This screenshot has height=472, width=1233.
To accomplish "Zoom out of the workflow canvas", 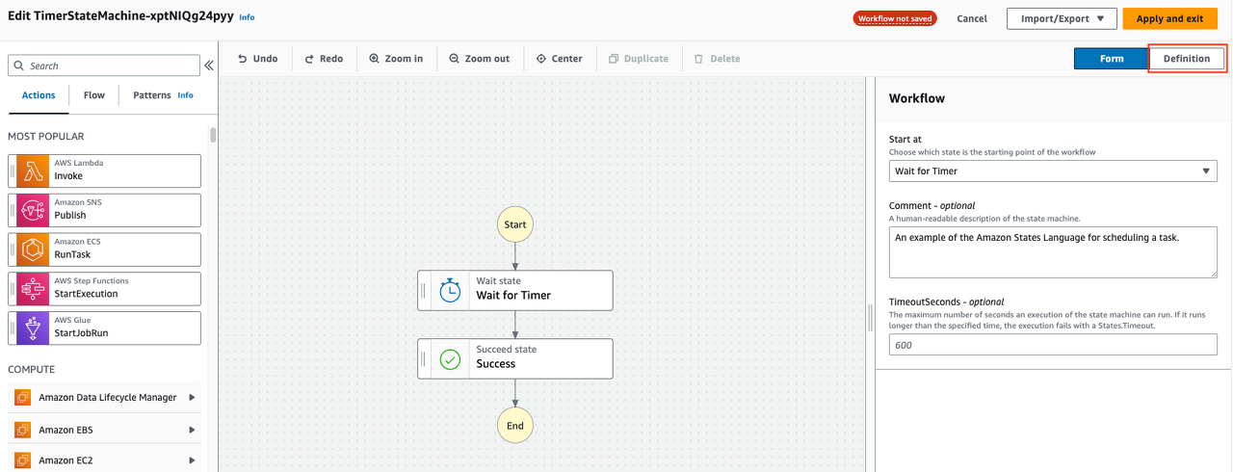I will click(480, 59).
